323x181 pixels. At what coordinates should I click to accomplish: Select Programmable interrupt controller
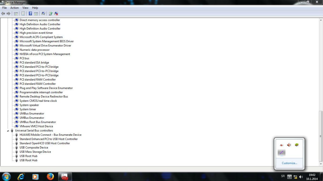[41, 92]
